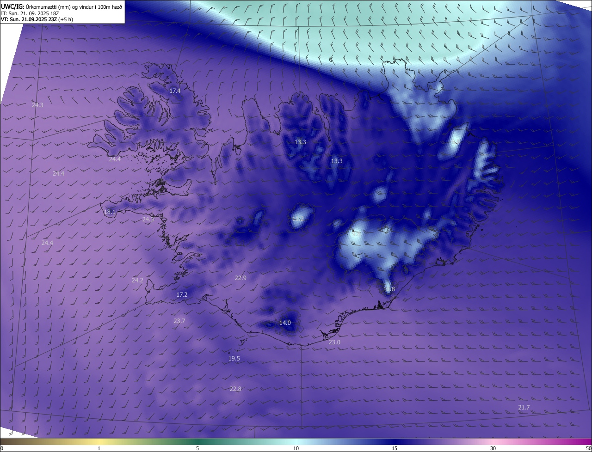Click the colour scale tick labelled 10
Viewport: 592px width, 452px height.
(x=296, y=449)
